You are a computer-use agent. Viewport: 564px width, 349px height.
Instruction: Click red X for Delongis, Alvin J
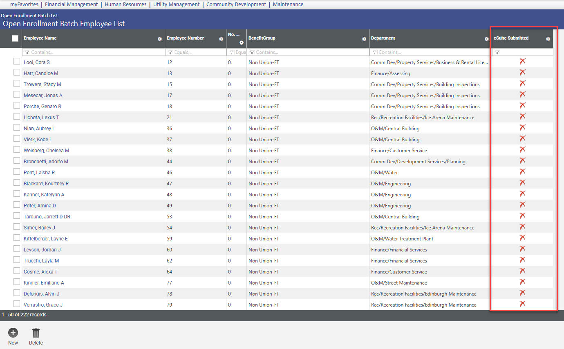point(522,293)
